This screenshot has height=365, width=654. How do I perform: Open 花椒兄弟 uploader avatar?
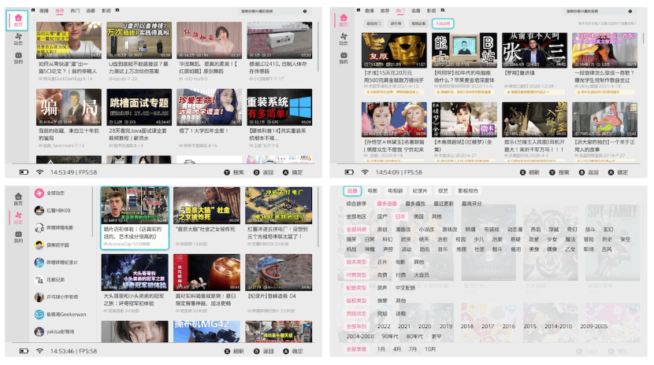(x=38, y=279)
